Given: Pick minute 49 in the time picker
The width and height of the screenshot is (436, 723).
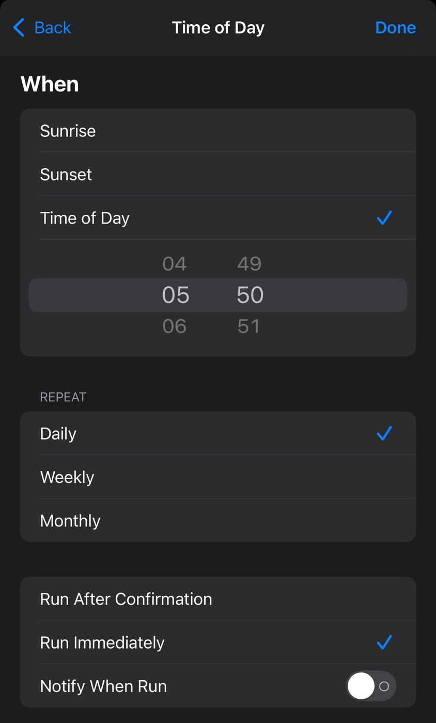Looking at the screenshot, I should (250, 264).
